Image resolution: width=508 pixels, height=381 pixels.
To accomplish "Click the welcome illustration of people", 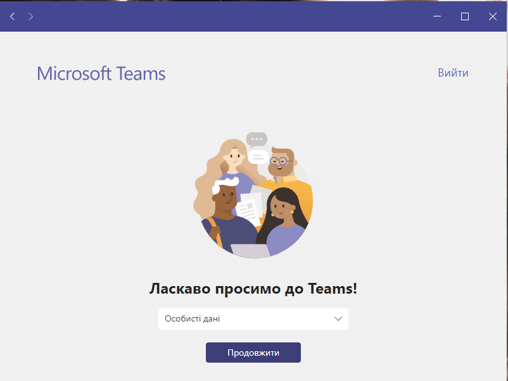I will [x=253, y=195].
